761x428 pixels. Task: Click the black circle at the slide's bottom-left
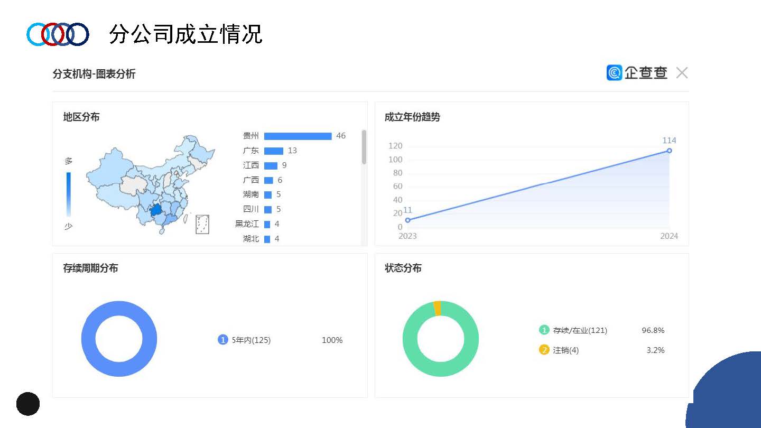click(28, 404)
